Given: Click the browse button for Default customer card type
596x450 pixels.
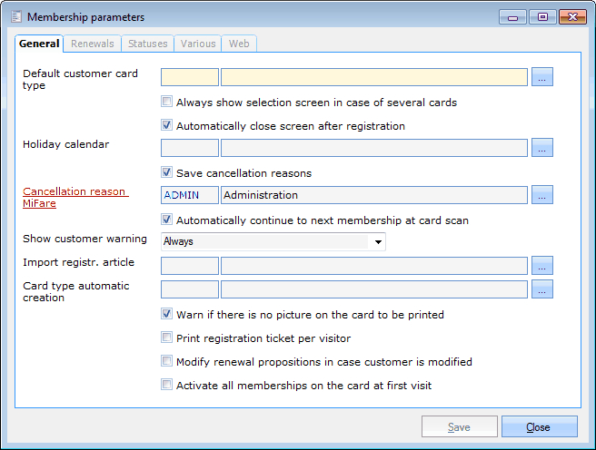Looking at the screenshot, I should pyautogui.click(x=542, y=77).
